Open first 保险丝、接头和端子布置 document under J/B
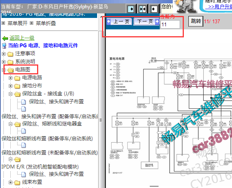The width and height of the screenshot is (232, 188). [x=56, y=101]
